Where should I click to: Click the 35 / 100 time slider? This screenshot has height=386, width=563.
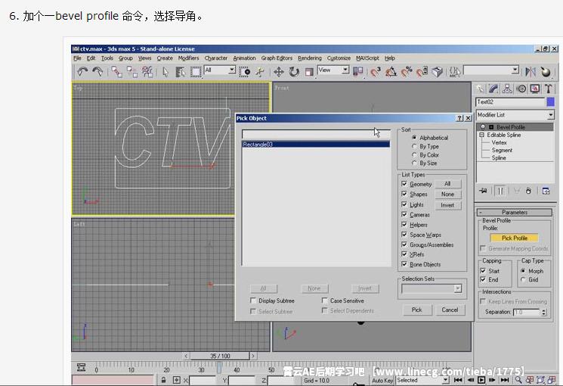click(x=220, y=356)
